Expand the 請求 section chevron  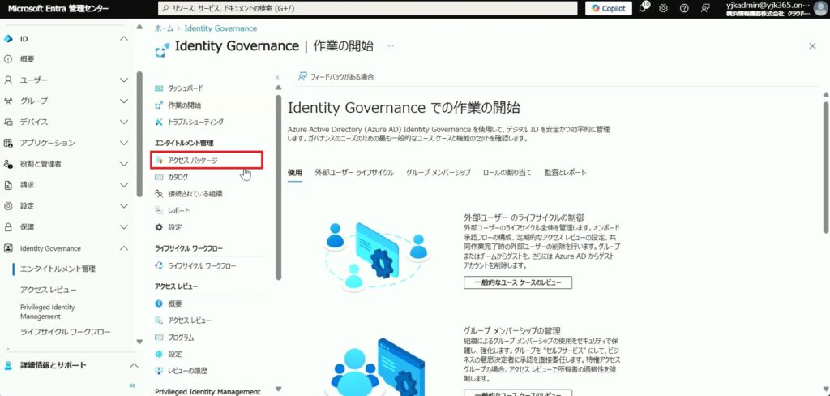click(124, 185)
